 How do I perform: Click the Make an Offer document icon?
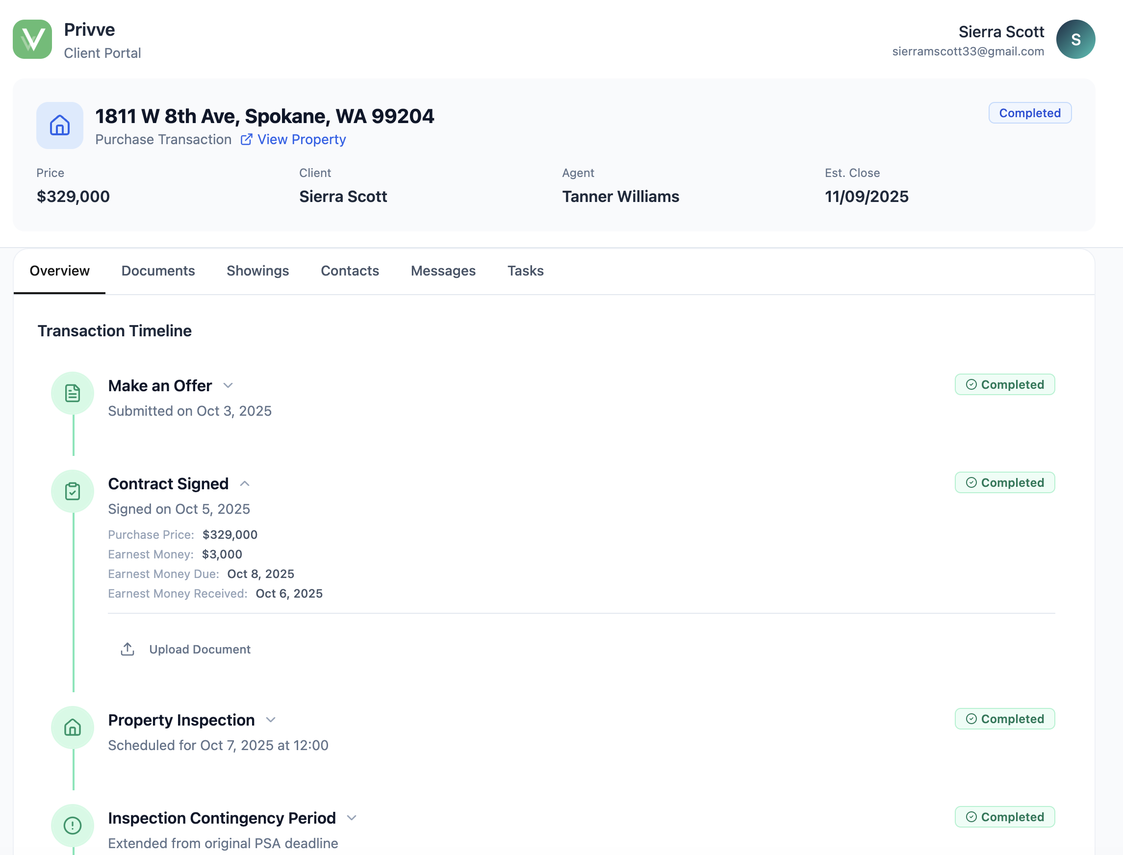click(x=72, y=393)
